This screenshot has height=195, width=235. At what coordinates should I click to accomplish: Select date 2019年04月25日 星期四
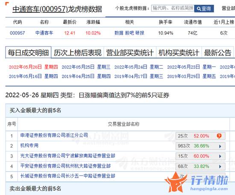(x=86, y=76)
